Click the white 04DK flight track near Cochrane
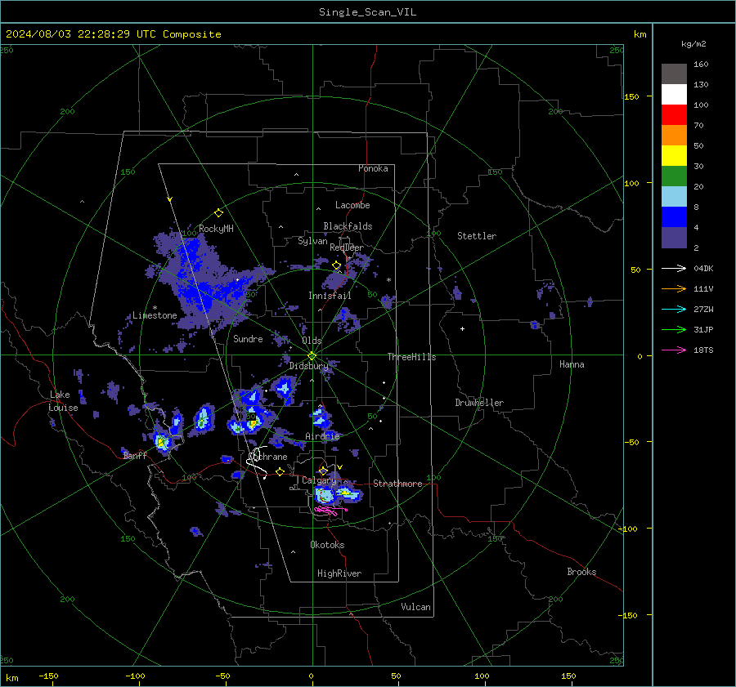The width and height of the screenshot is (736, 687). (258, 462)
